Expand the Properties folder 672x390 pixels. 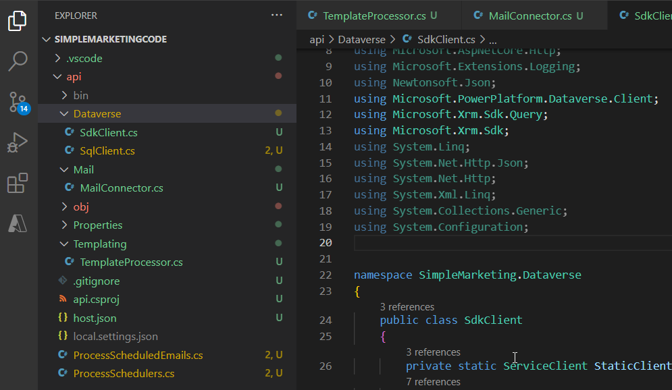click(64, 225)
